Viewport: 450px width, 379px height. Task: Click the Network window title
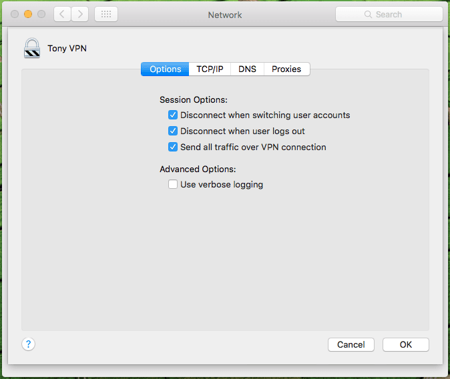(225, 15)
